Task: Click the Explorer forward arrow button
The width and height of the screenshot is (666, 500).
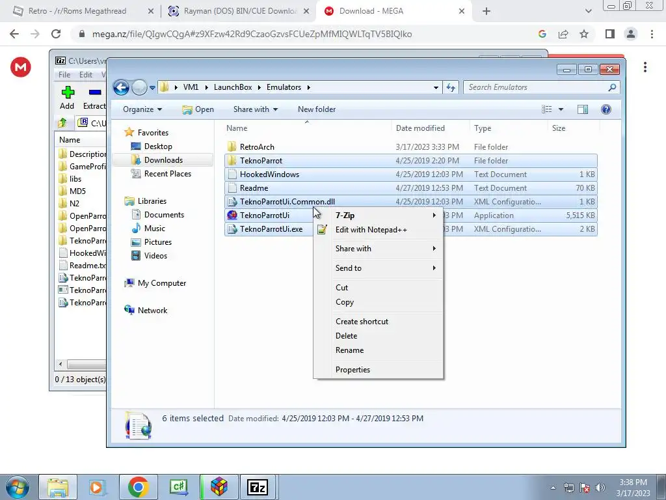Action: [x=139, y=88]
